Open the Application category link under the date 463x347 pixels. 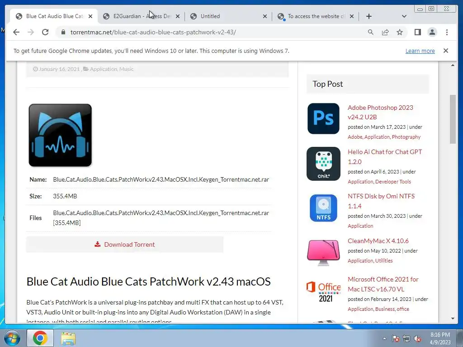104,69
